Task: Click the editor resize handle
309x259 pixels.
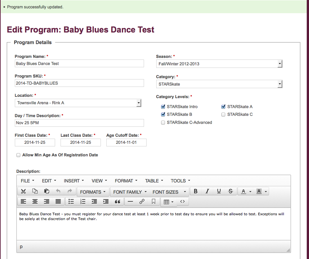Action: (288, 250)
